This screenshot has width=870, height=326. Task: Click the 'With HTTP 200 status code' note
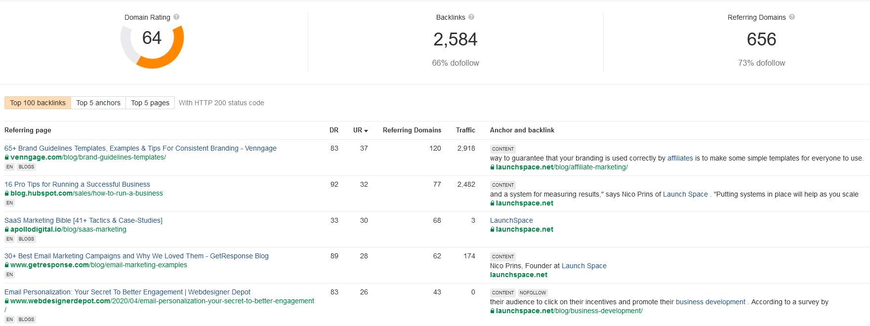221,103
